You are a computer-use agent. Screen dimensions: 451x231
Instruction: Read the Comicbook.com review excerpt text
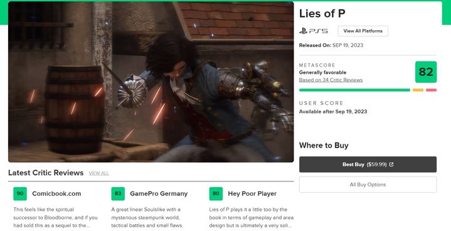[55, 217]
